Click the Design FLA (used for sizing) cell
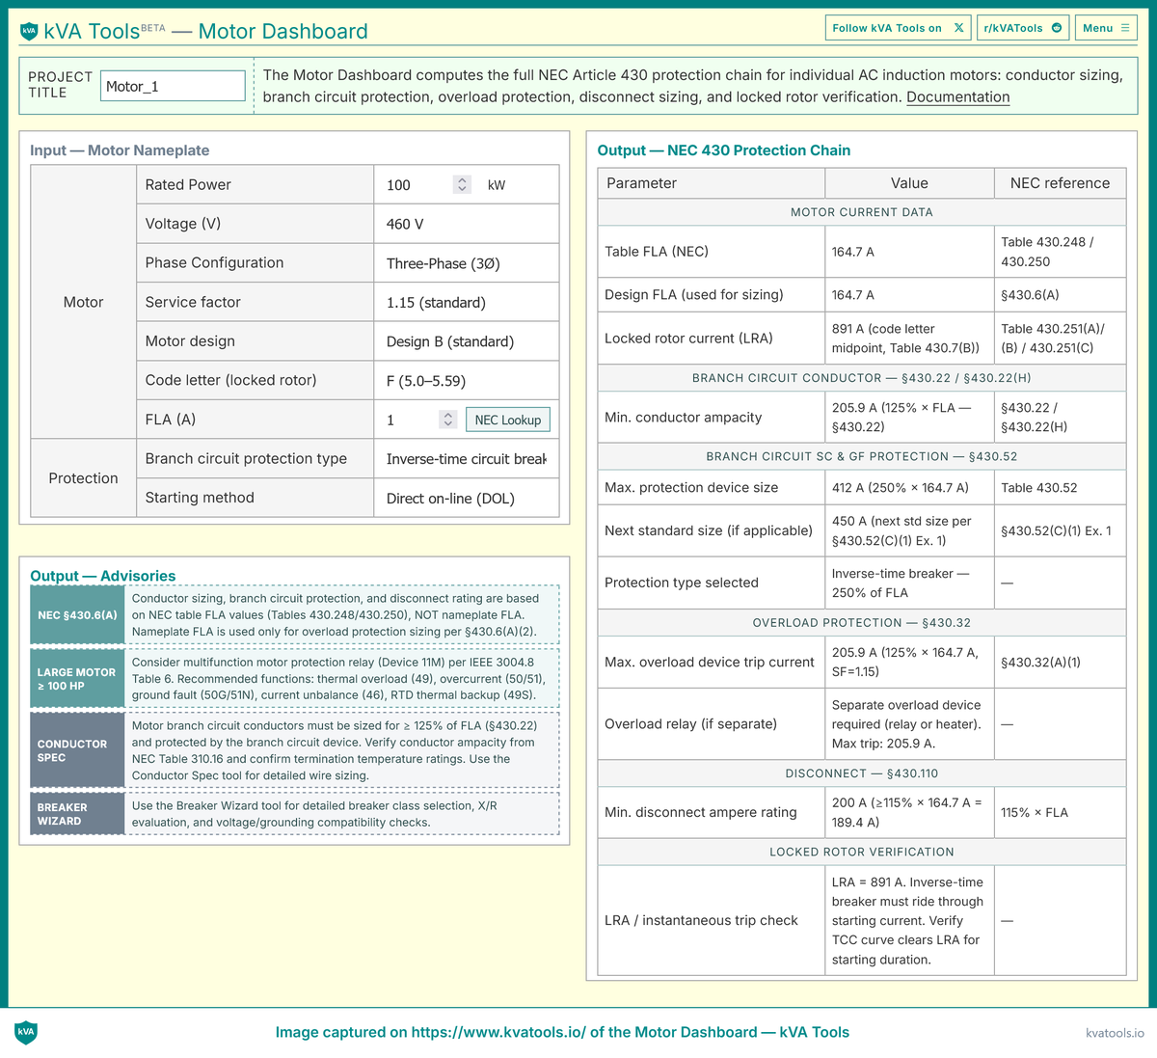The width and height of the screenshot is (1157, 1058). [x=712, y=295]
